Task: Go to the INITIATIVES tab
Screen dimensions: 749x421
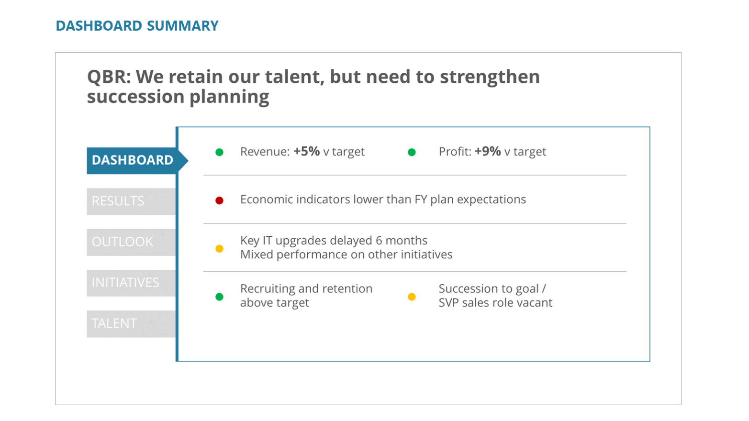Action: coord(131,283)
